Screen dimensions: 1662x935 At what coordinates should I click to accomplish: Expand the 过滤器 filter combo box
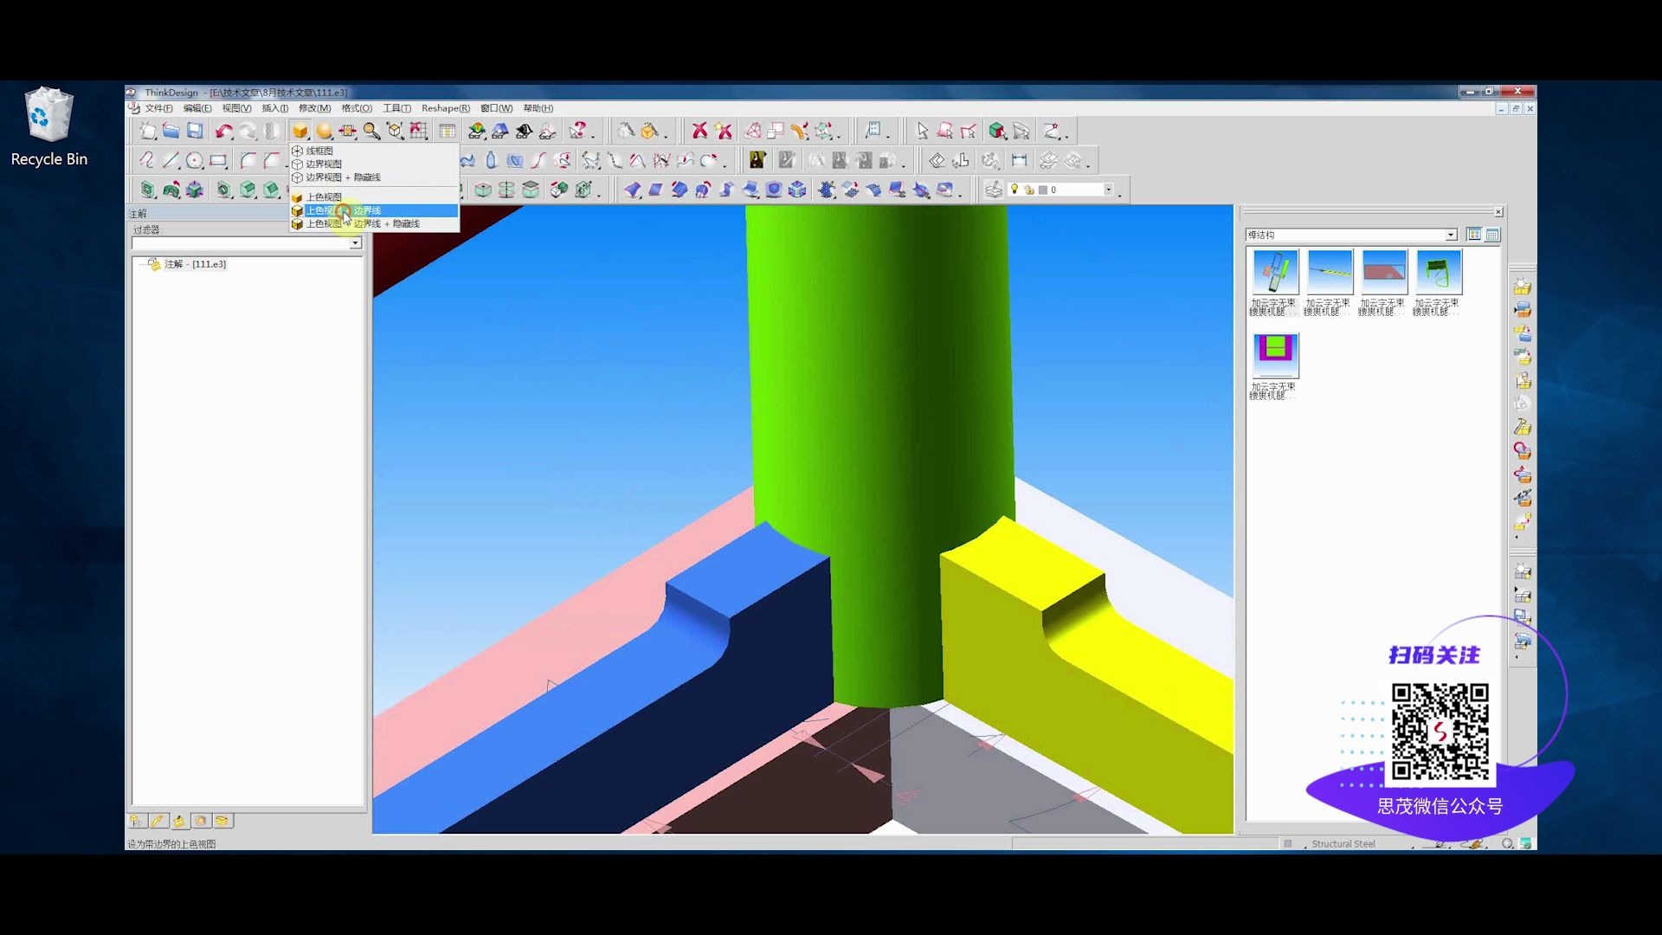(x=355, y=243)
